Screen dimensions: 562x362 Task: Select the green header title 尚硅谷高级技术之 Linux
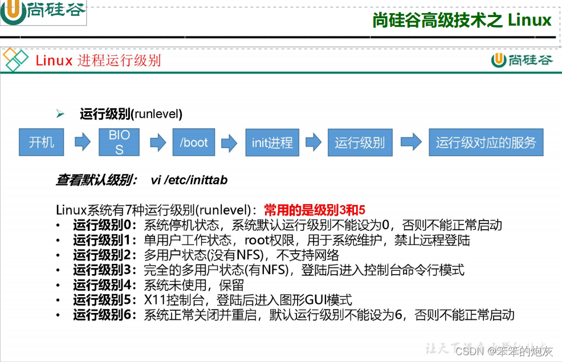[x=462, y=20]
